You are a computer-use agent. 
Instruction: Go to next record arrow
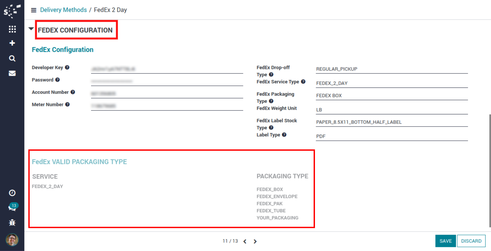(255, 241)
